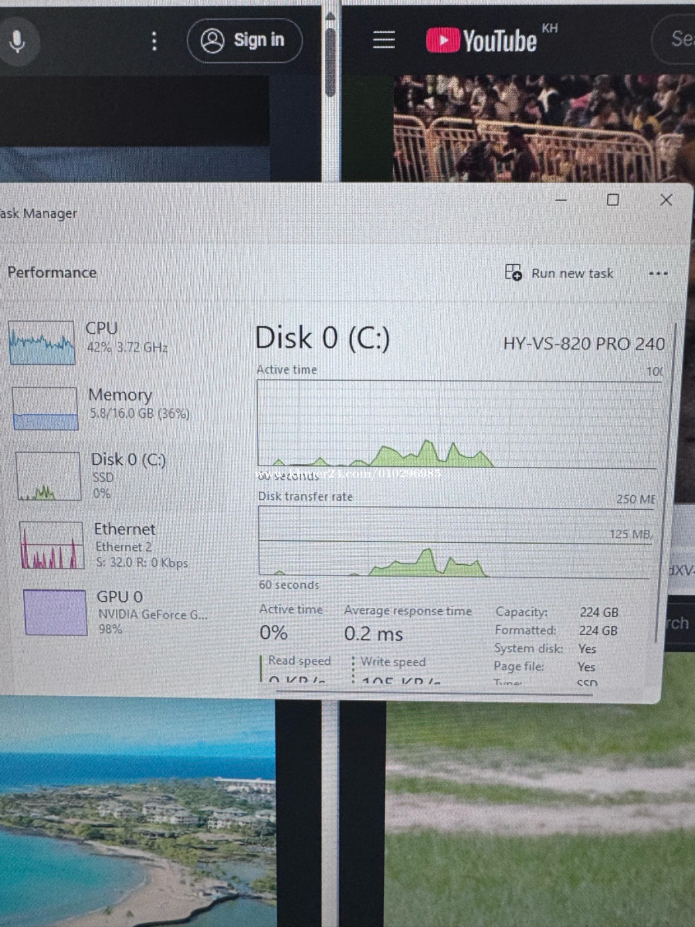The height and width of the screenshot is (927, 695).
Task: Open the three-dot options menu beside Sign in
Action: pyautogui.click(x=154, y=41)
